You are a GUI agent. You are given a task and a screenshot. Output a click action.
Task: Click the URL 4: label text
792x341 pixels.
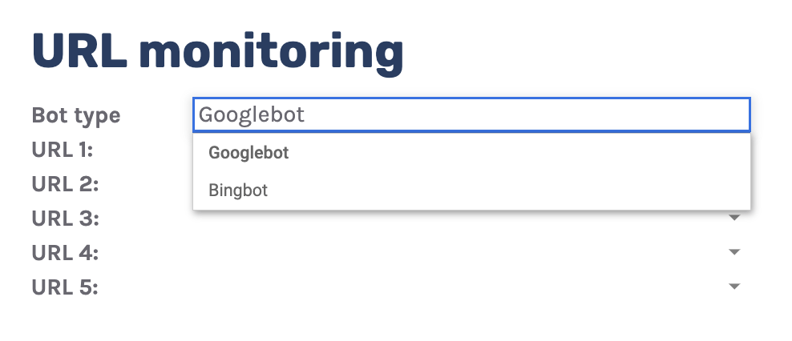[x=65, y=253]
